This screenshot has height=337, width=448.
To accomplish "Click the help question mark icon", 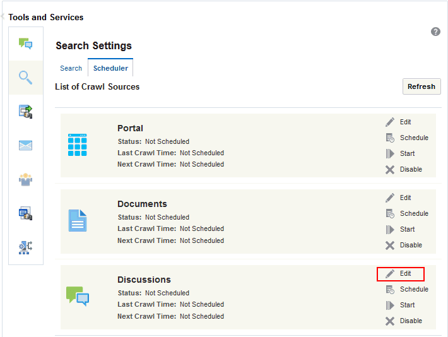I will 435,32.
